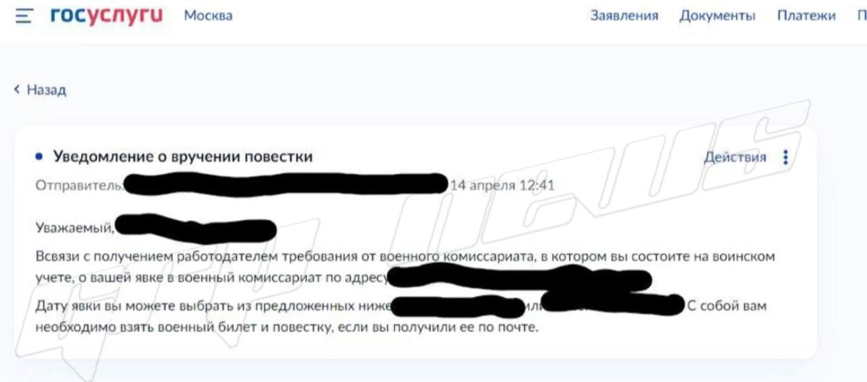Go to the Платежи section

pos(806,16)
